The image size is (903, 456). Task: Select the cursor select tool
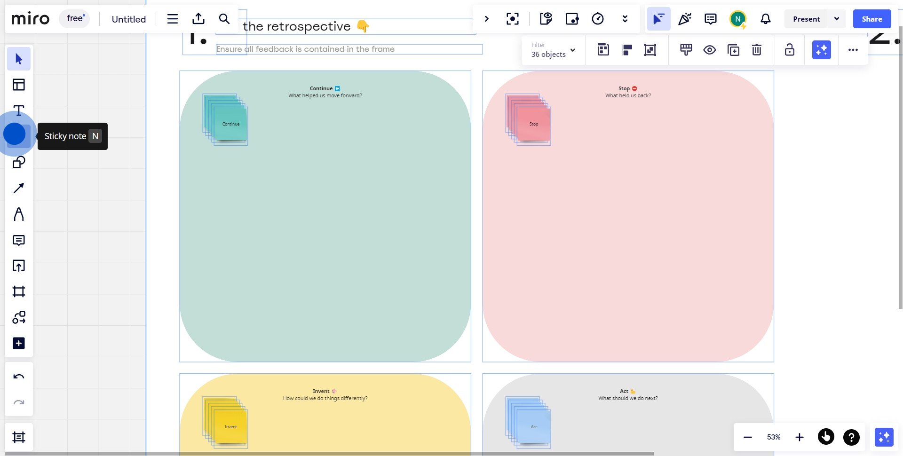pos(19,59)
